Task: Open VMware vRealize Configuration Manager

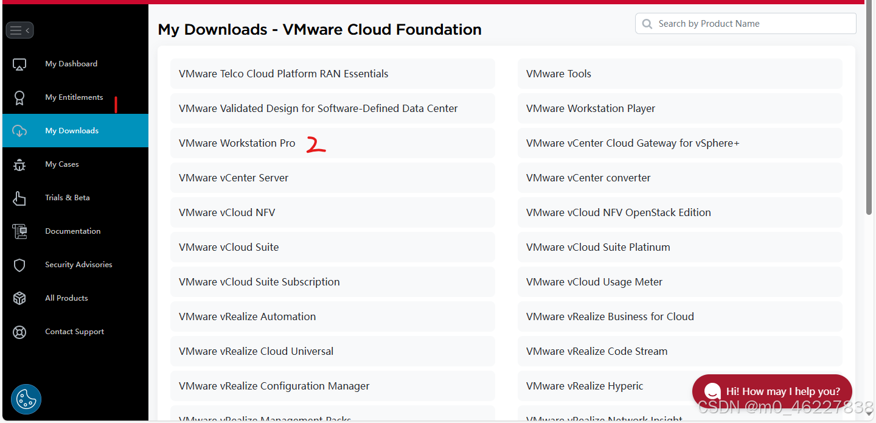Action: tap(333, 386)
